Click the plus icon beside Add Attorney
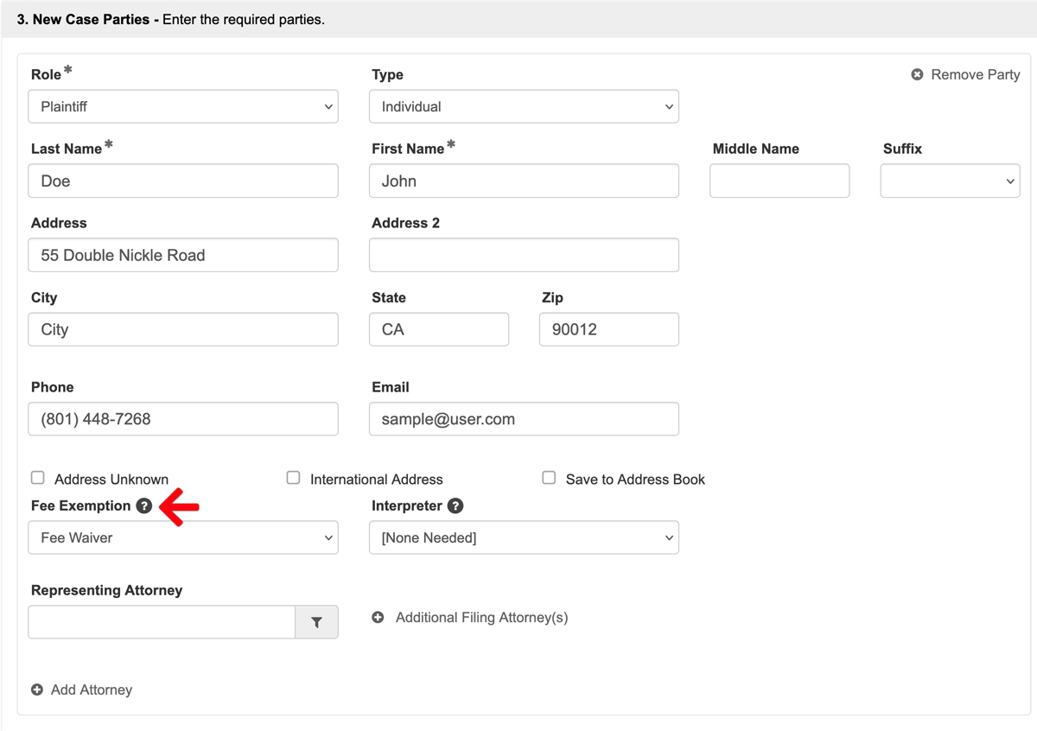 (x=37, y=690)
